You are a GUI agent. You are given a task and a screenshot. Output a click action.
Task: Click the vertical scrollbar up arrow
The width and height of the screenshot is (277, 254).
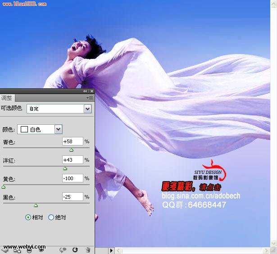[274, 4]
